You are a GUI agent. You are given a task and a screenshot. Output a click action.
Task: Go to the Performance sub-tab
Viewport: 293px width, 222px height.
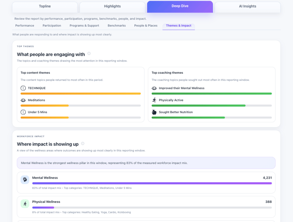tap(24, 26)
